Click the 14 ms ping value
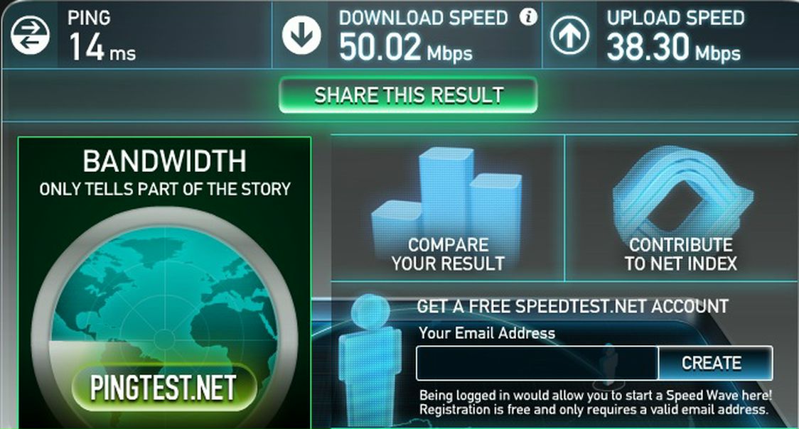The height and width of the screenshot is (429, 799). tap(102, 48)
